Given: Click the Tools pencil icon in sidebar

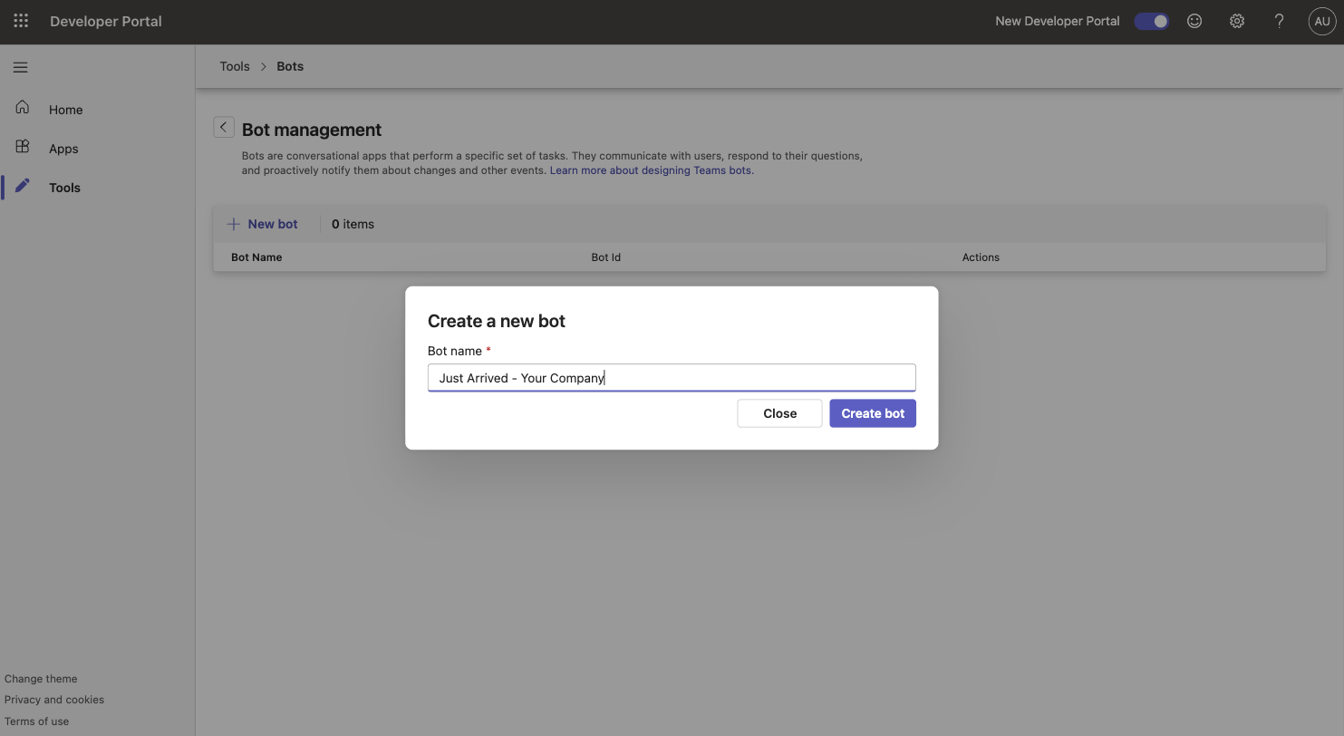Looking at the screenshot, I should [23, 185].
